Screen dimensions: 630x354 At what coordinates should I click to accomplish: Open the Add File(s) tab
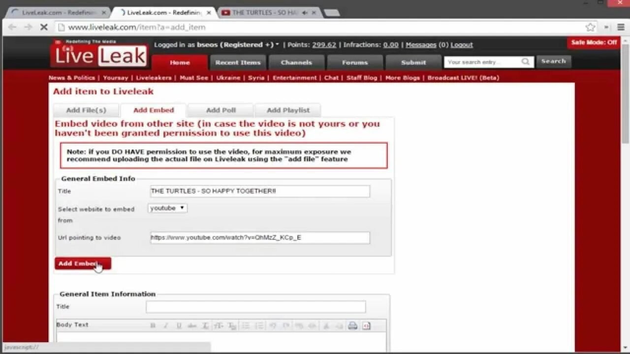pos(86,110)
